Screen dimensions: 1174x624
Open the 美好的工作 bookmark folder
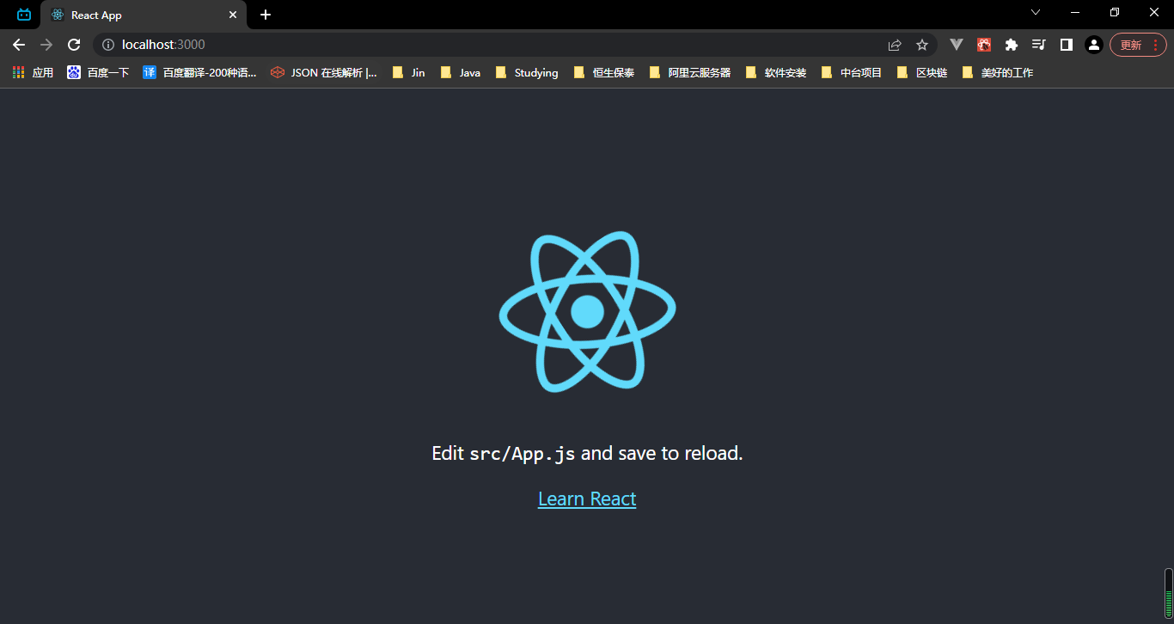click(997, 73)
